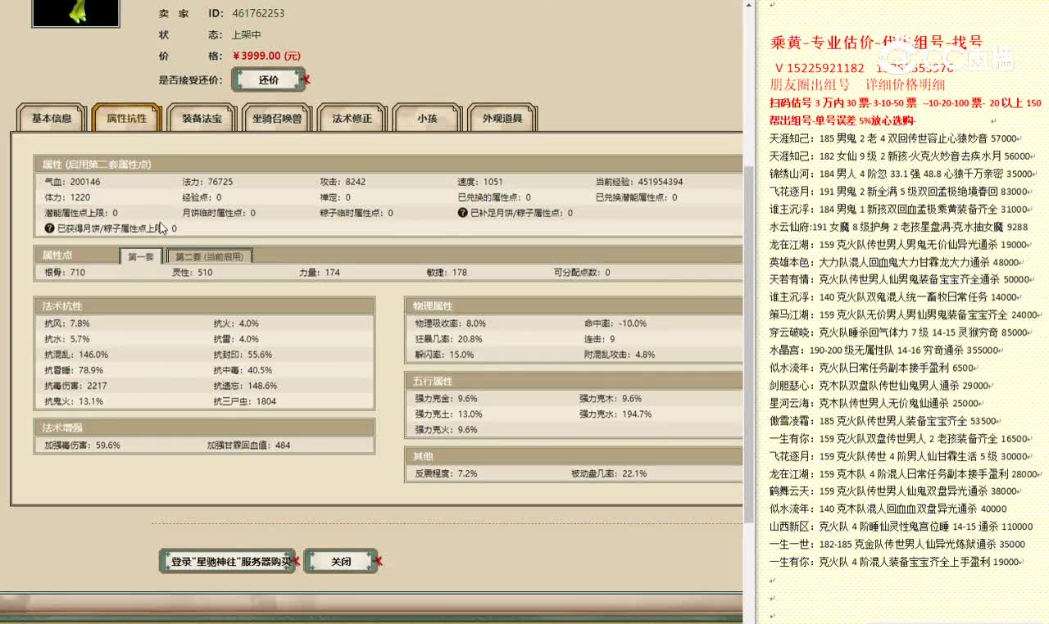This screenshot has width=1049, height=624.
Task: Click the 体力: 1220 value
Action: (67, 197)
